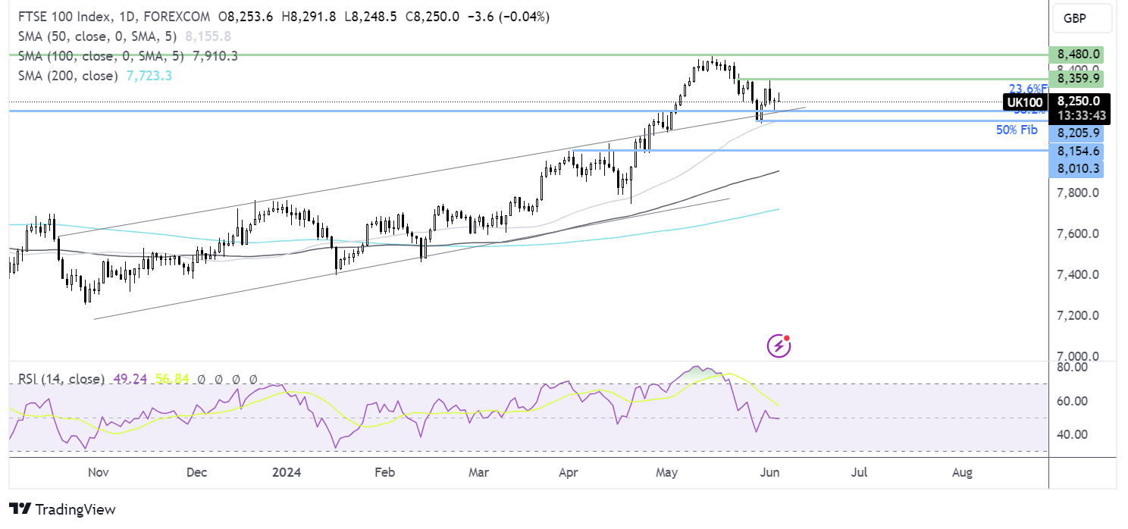Click the purple lightning flash icon

pos(779,346)
